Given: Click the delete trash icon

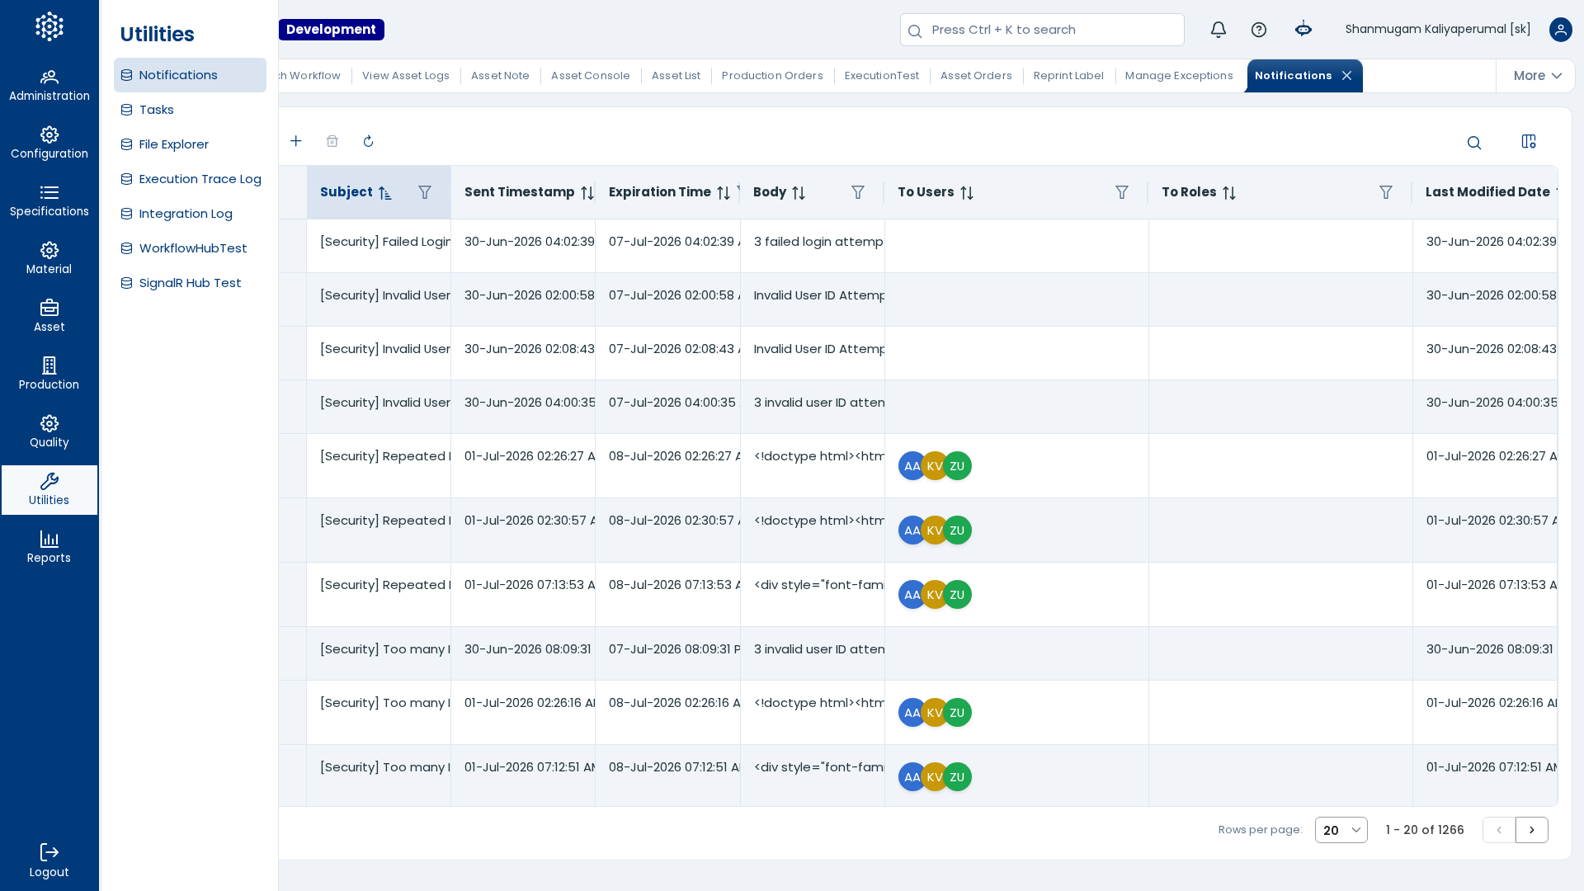Looking at the screenshot, I should pos(332,141).
